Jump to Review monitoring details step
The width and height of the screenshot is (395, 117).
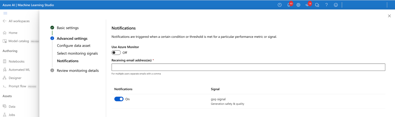point(77,71)
